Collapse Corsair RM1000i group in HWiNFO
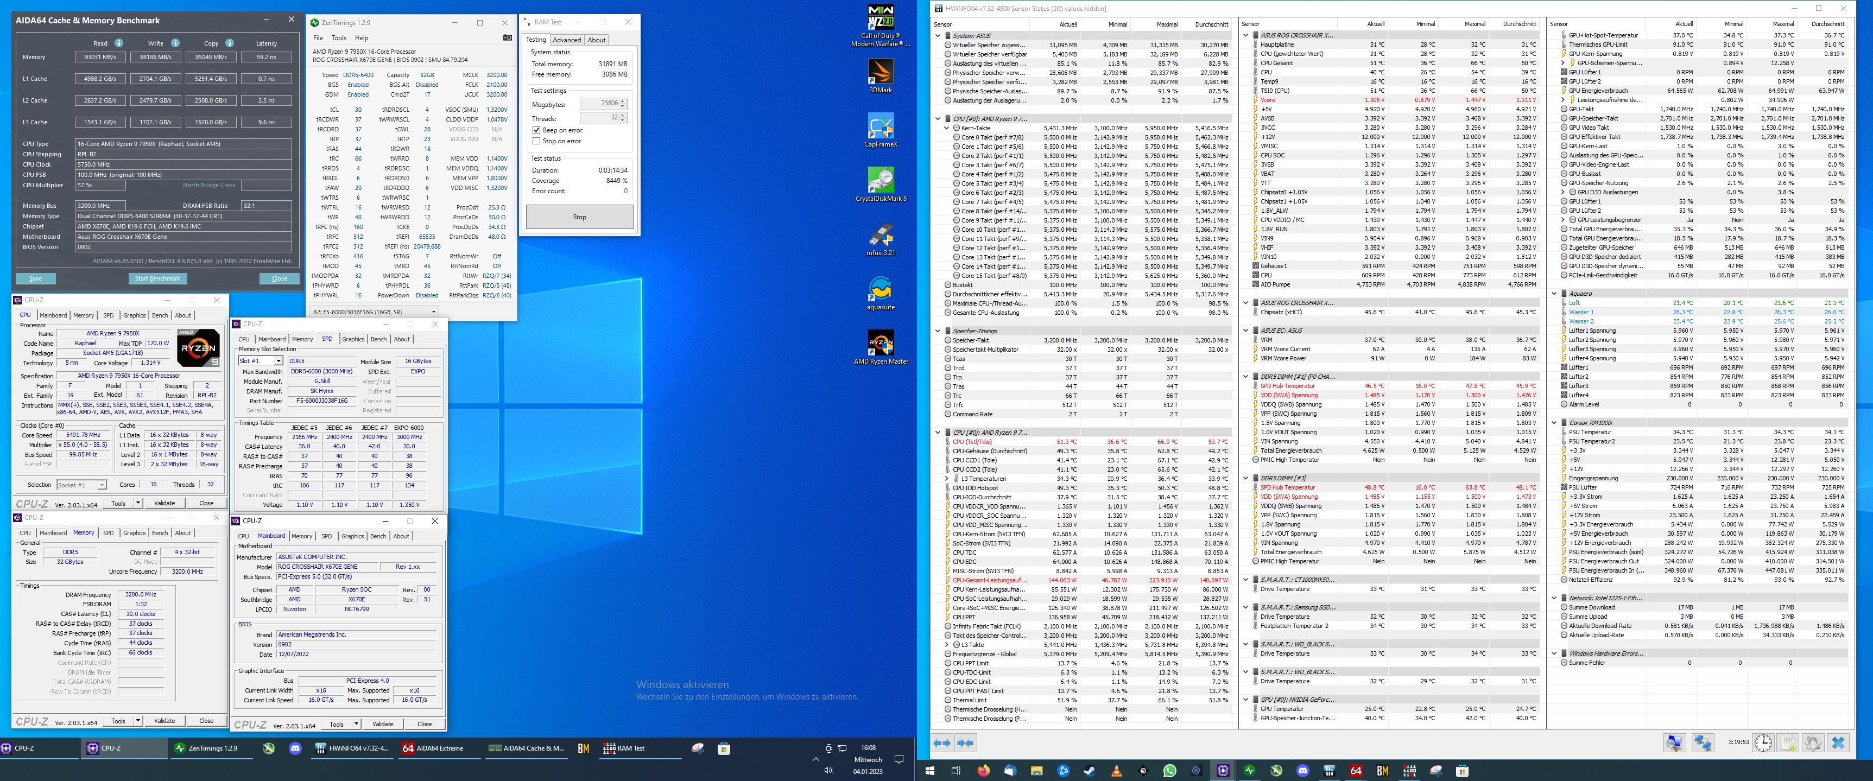Screen dimensions: 1873x781 coord(1554,422)
